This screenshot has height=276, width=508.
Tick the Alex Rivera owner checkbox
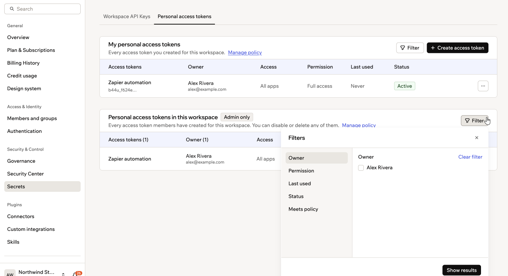coord(361,168)
